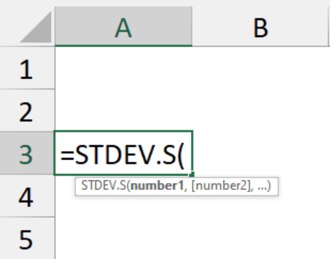Image resolution: width=330 pixels, height=259 pixels.
Task: Select row 3 header
Action: point(27,152)
